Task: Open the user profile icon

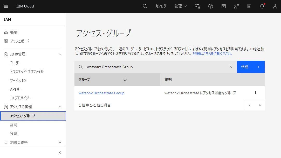Action: 275,6
